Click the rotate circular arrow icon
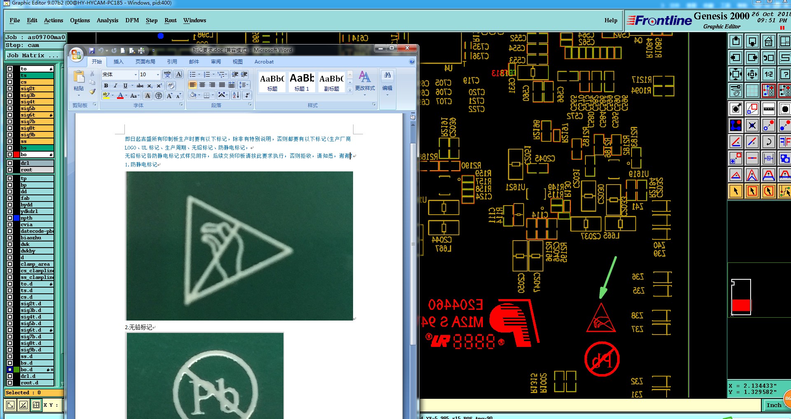The height and width of the screenshot is (419, 791). (x=769, y=142)
